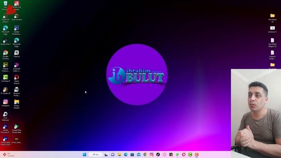The height and width of the screenshot is (158, 281).
Task: Open Sticky Notes from the taskbar
Action: coord(171,154)
